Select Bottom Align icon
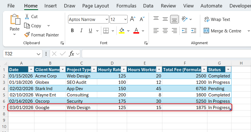The width and height of the screenshot is (251, 132). tap(174, 19)
